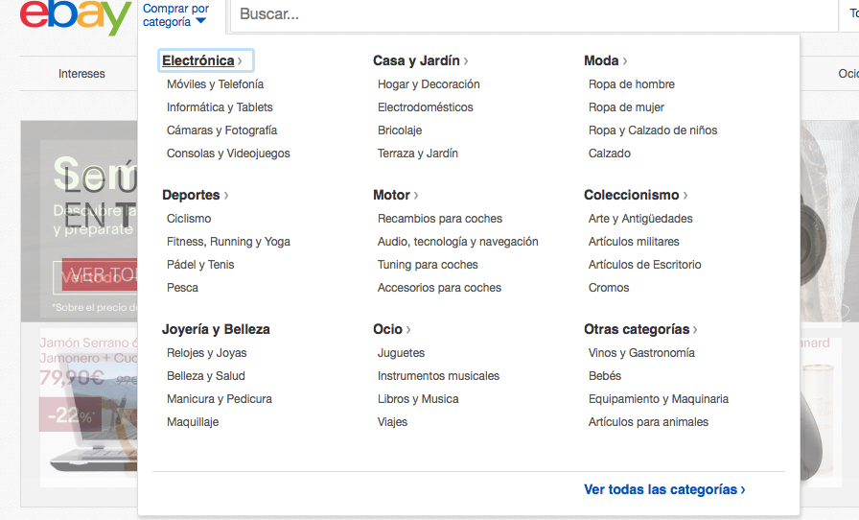
Task: Open Accesorios para coches
Action: pyautogui.click(x=439, y=288)
